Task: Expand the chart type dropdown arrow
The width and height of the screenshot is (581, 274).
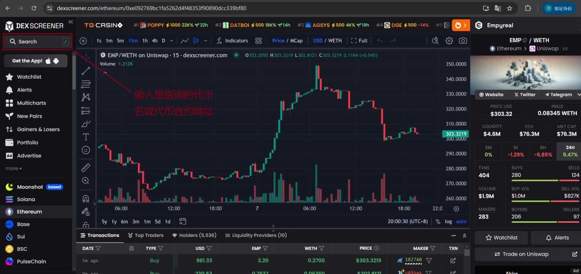Action: coord(205,41)
